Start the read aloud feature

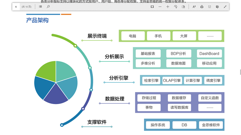pos(194,7)
